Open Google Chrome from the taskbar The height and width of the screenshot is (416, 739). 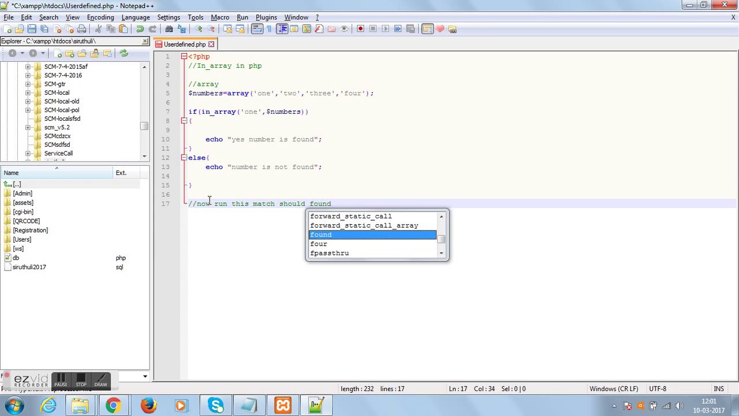pyautogui.click(x=113, y=406)
